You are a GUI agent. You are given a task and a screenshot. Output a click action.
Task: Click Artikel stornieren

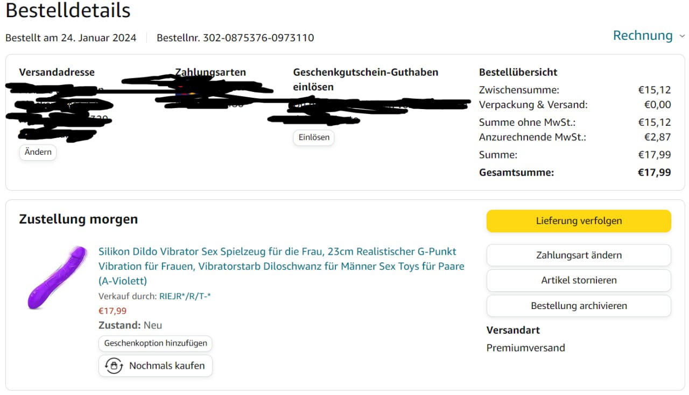pos(579,281)
